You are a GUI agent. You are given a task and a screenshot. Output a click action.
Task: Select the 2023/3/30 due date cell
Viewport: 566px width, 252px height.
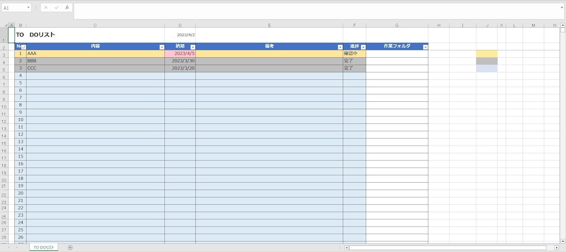coord(180,61)
